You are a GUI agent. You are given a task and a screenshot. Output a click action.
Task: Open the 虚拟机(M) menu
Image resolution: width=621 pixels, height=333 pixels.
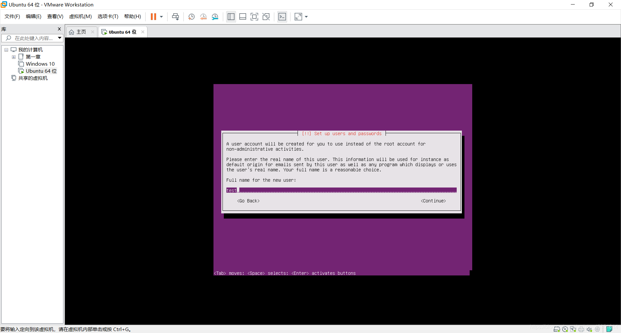tap(81, 16)
